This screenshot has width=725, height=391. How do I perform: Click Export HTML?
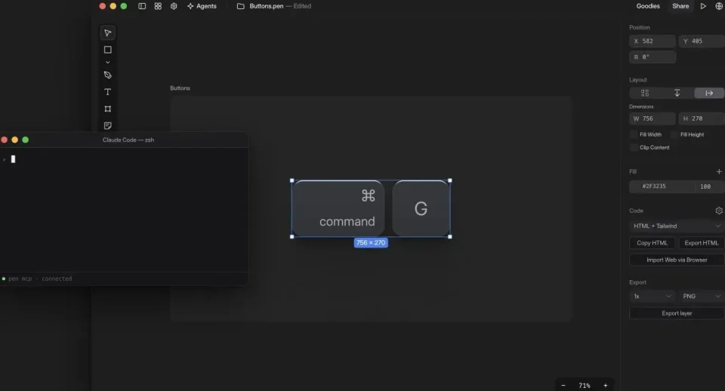(x=702, y=242)
